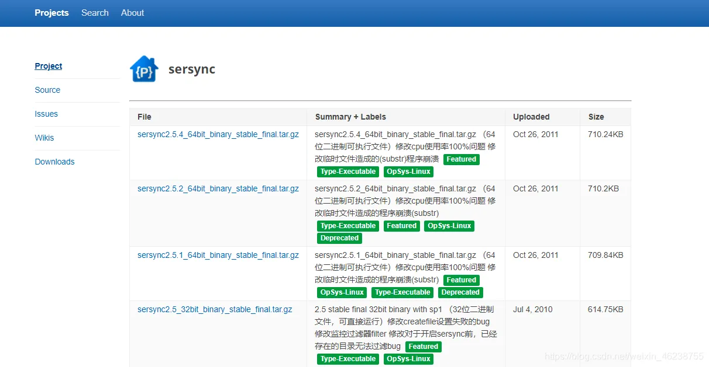Open the About page in navbar
The height and width of the screenshot is (367, 709).
click(132, 13)
